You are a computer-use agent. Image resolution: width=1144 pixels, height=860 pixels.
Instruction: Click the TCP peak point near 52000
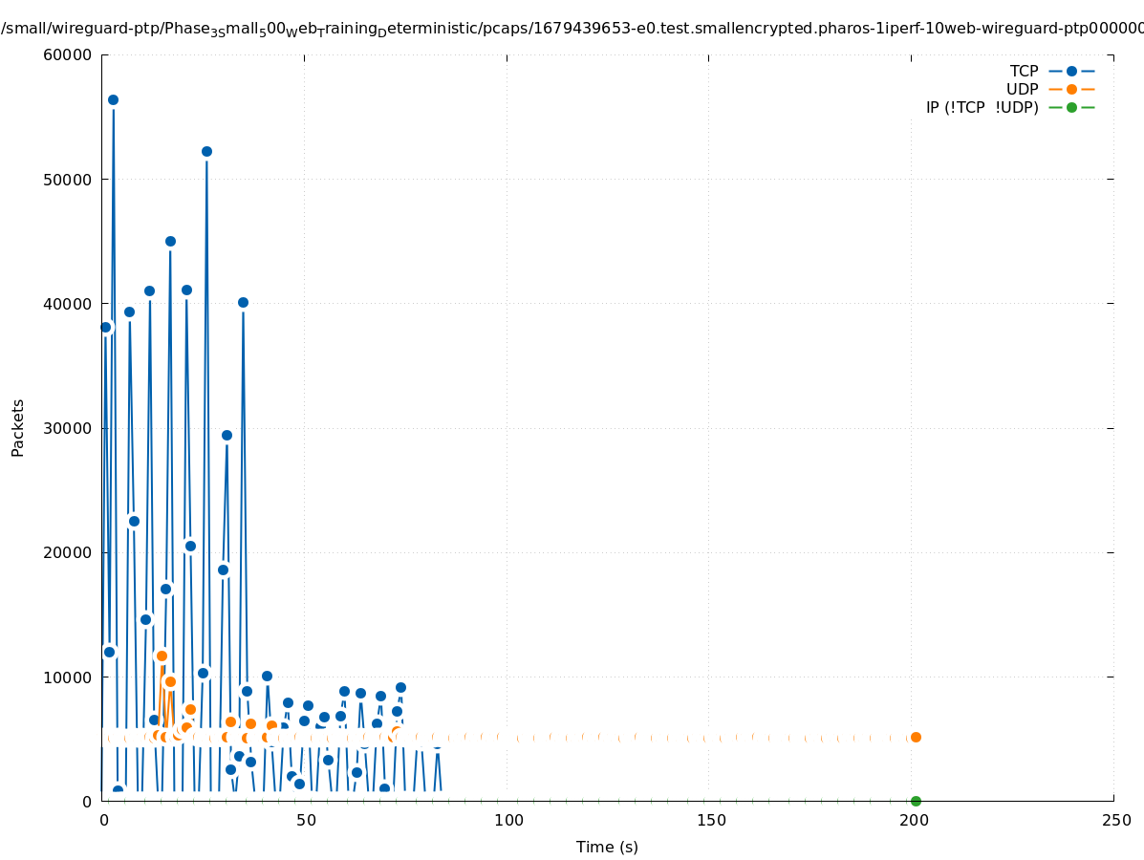coord(206,151)
